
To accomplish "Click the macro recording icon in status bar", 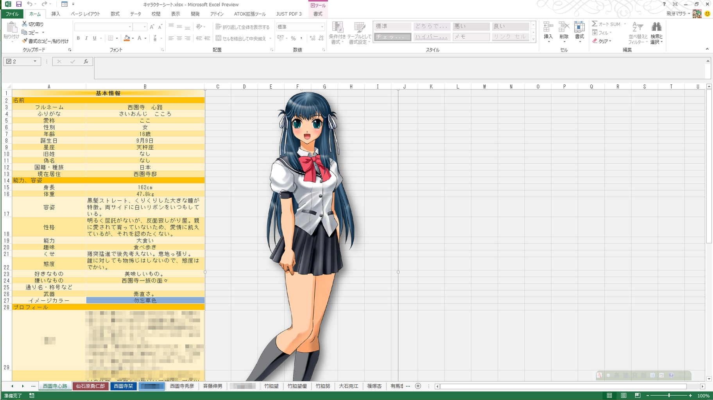I will click(32, 396).
